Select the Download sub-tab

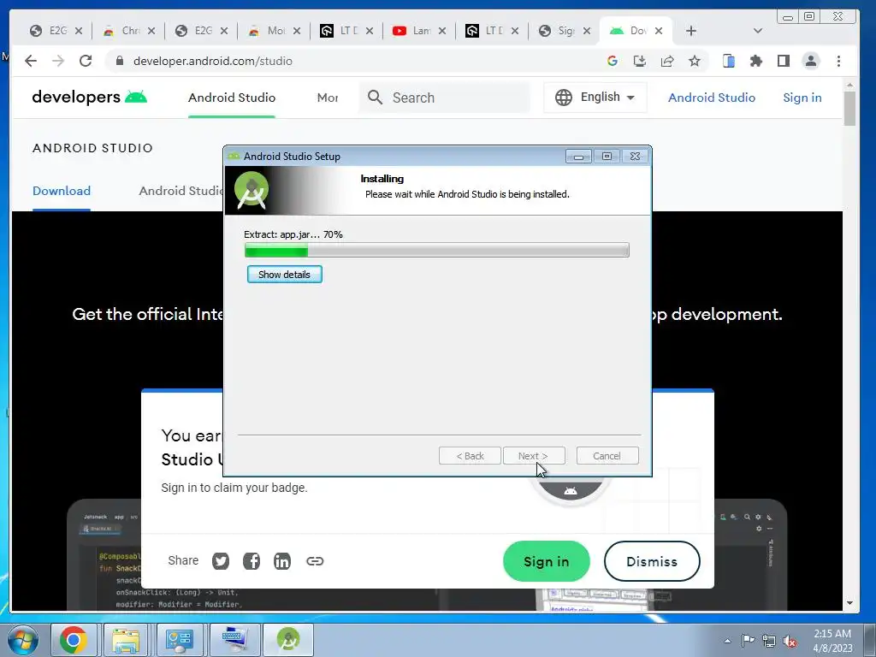(x=62, y=191)
